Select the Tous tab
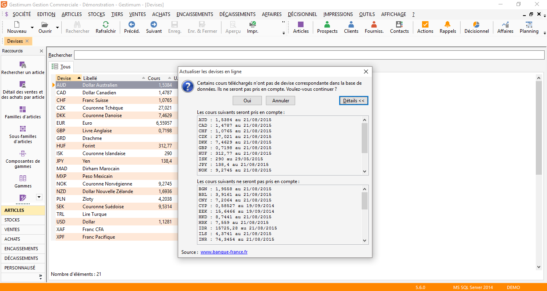The image size is (547, 291). point(61,67)
